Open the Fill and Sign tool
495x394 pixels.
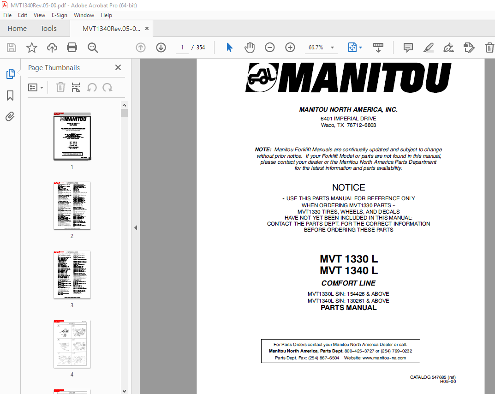coord(448,48)
